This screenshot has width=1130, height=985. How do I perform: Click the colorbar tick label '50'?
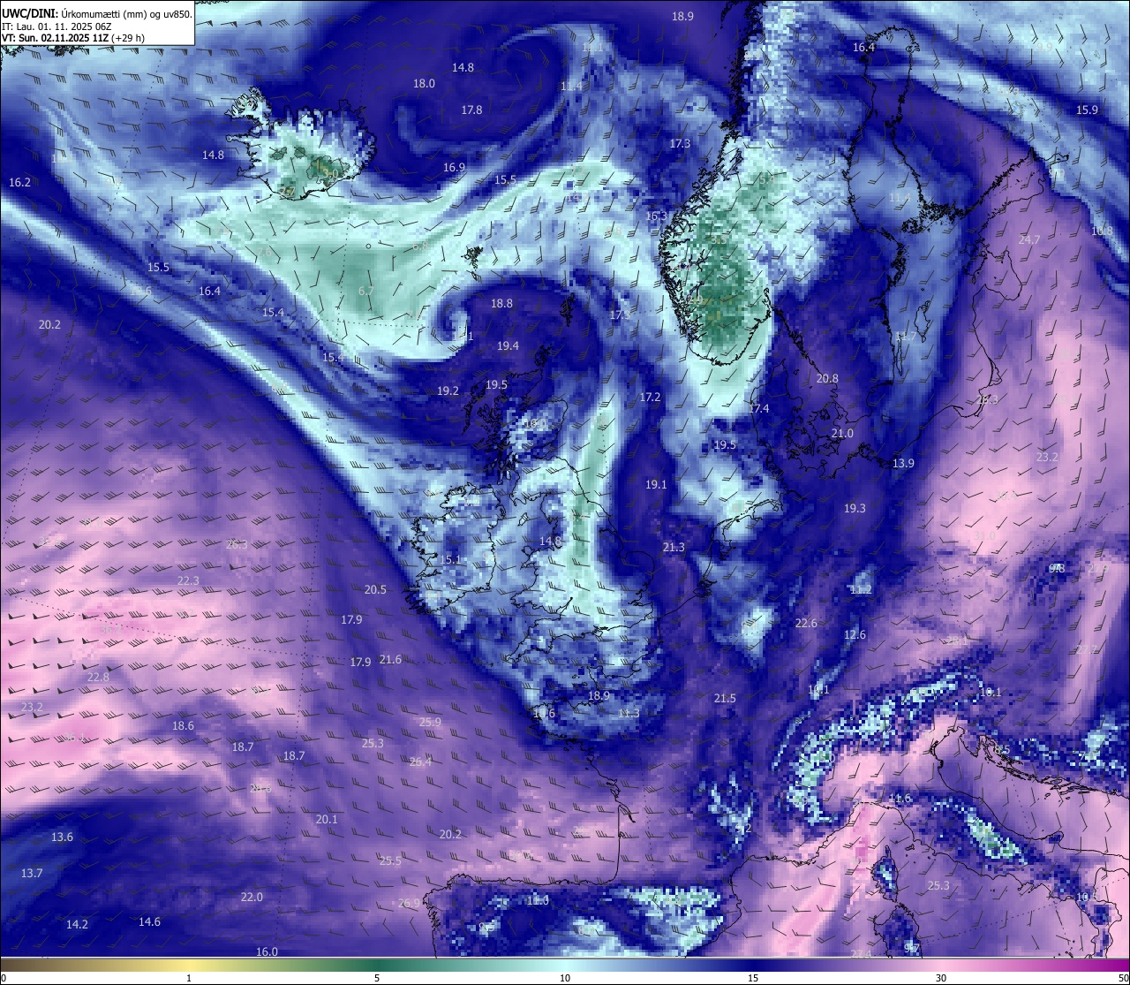pyautogui.click(x=1123, y=978)
